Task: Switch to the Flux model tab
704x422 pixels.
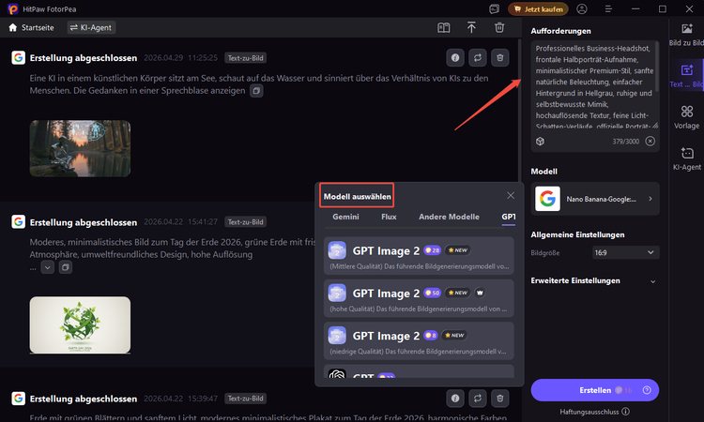Action: 389,217
